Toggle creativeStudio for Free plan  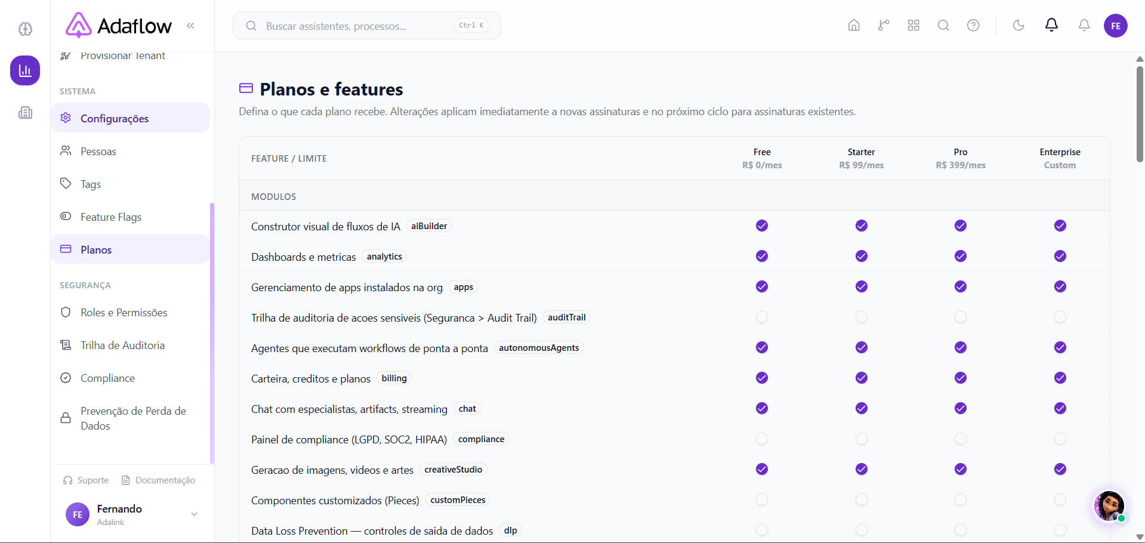[x=762, y=469]
